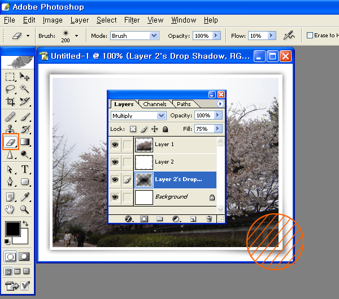The height and width of the screenshot is (299, 339).
Task: Select the Notes tool
Action: (10, 197)
